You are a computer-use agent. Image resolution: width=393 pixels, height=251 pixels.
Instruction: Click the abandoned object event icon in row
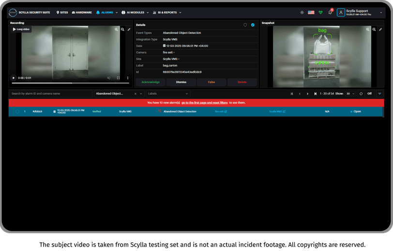coord(160,111)
